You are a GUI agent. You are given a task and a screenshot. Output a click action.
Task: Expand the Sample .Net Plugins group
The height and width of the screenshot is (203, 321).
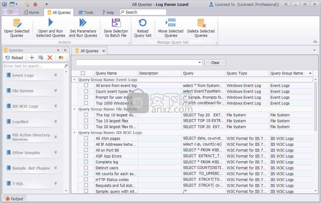[55, 168]
